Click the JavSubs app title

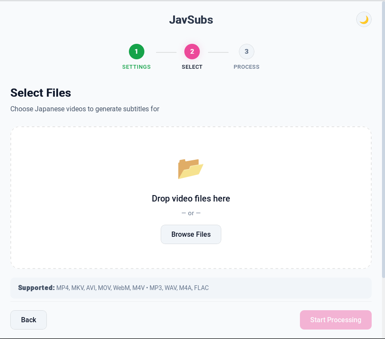pos(191,19)
